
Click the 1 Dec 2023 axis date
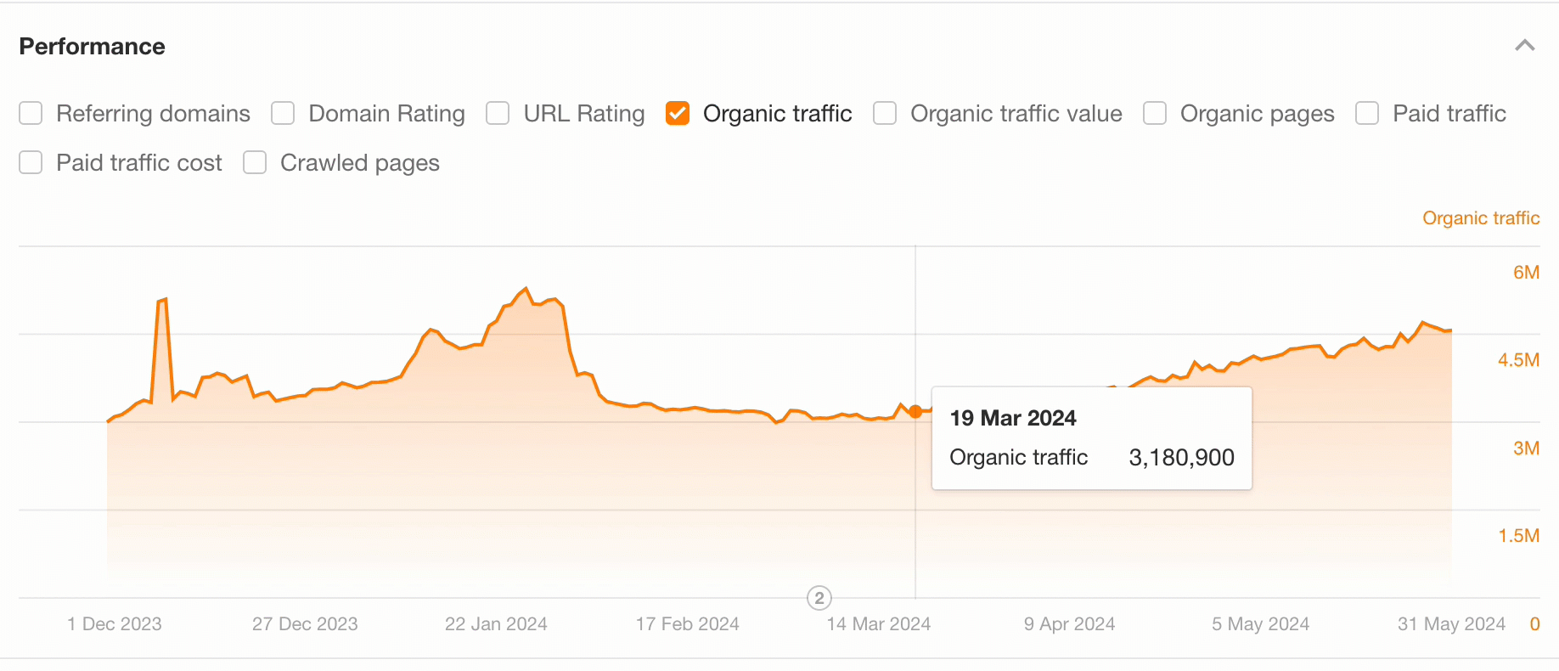coord(115,624)
